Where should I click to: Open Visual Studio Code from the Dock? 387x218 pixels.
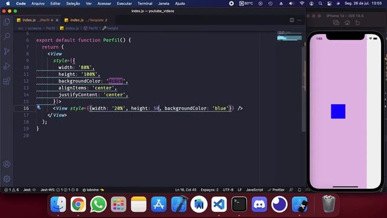(x=219, y=205)
